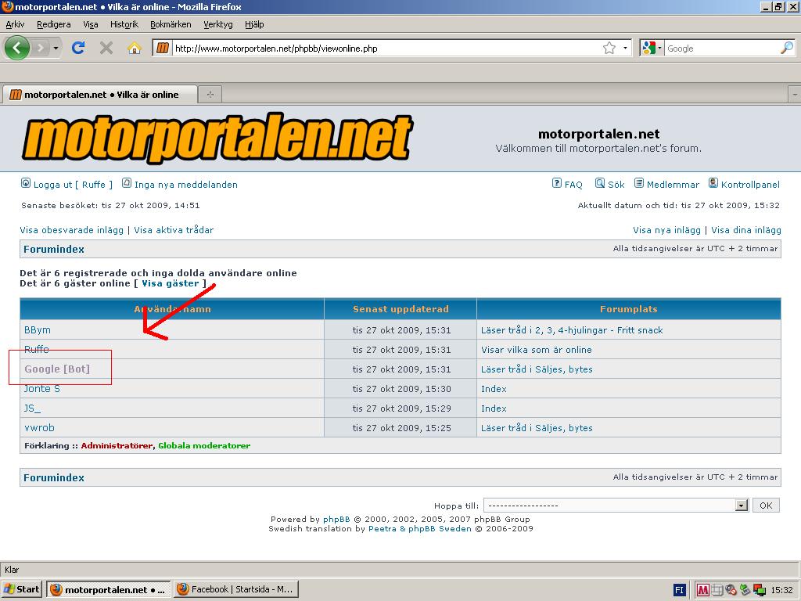Open the Home page icon
Image resolution: width=801 pixels, height=601 pixels.
(x=135, y=48)
